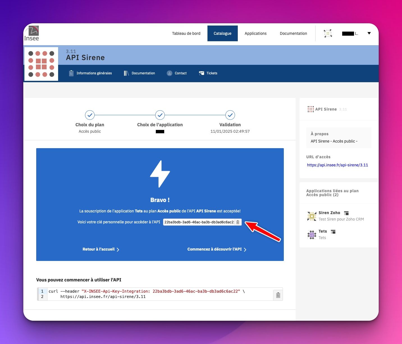Click the clipboard icon beside Informations générales
This screenshot has height=344, width=402.
click(71, 73)
